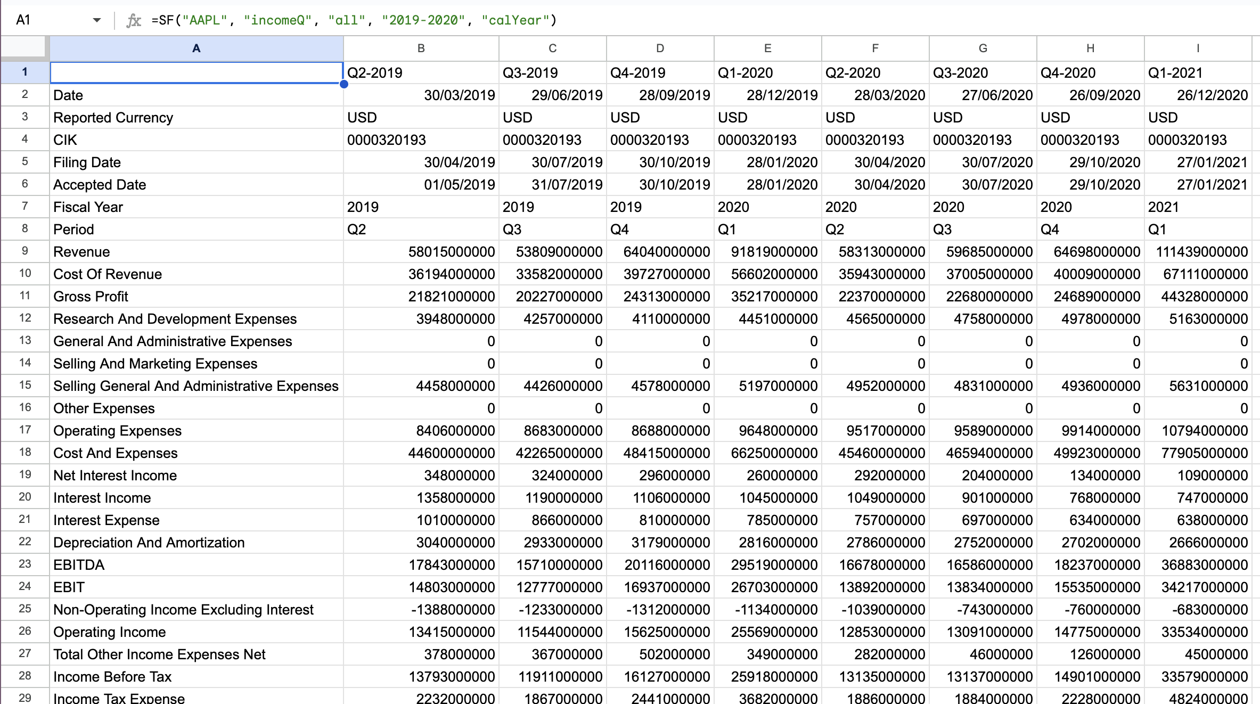This screenshot has height=704, width=1260.
Task: Click EBITDA value 29519000000
Action: point(767,564)
